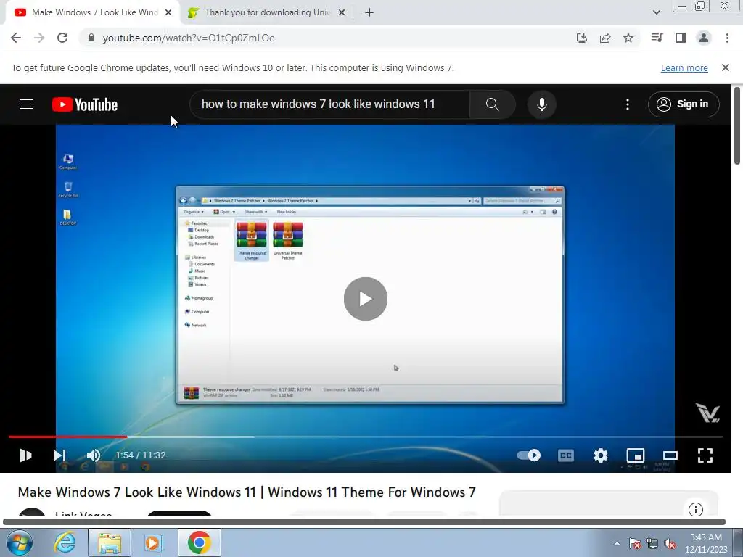
Task: Toggle closed captions CC
Action: click(x=566, y=455)
